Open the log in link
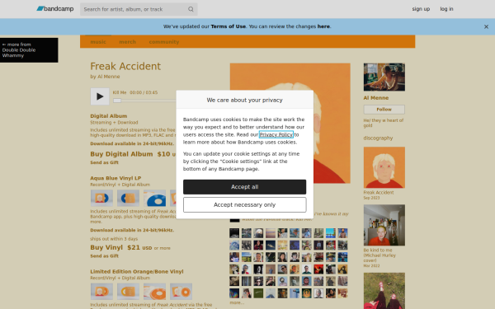Viewport: 495px width, 309px height. tap(446, 9)
